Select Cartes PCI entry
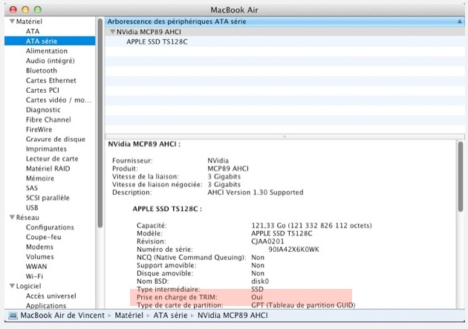The width and height of the screenshot is (468, 329). [42, 91]
